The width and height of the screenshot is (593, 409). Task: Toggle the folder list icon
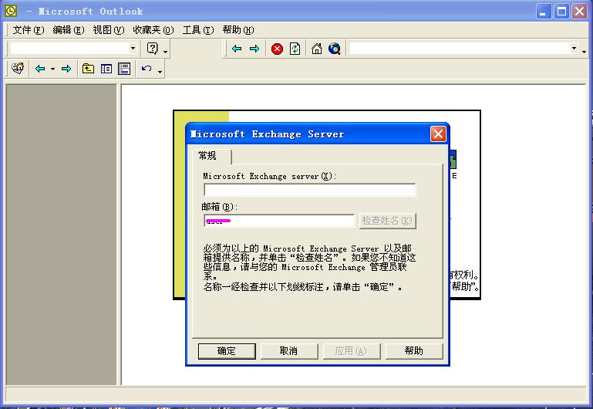click(x=106, y=69)
